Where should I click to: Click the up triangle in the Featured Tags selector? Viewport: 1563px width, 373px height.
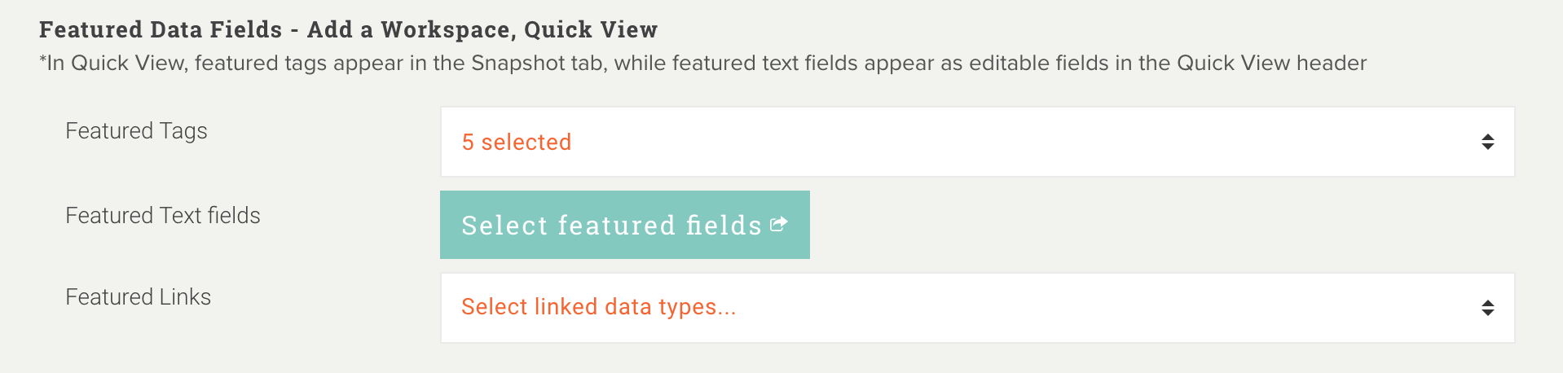click(x=1487, y=137)
